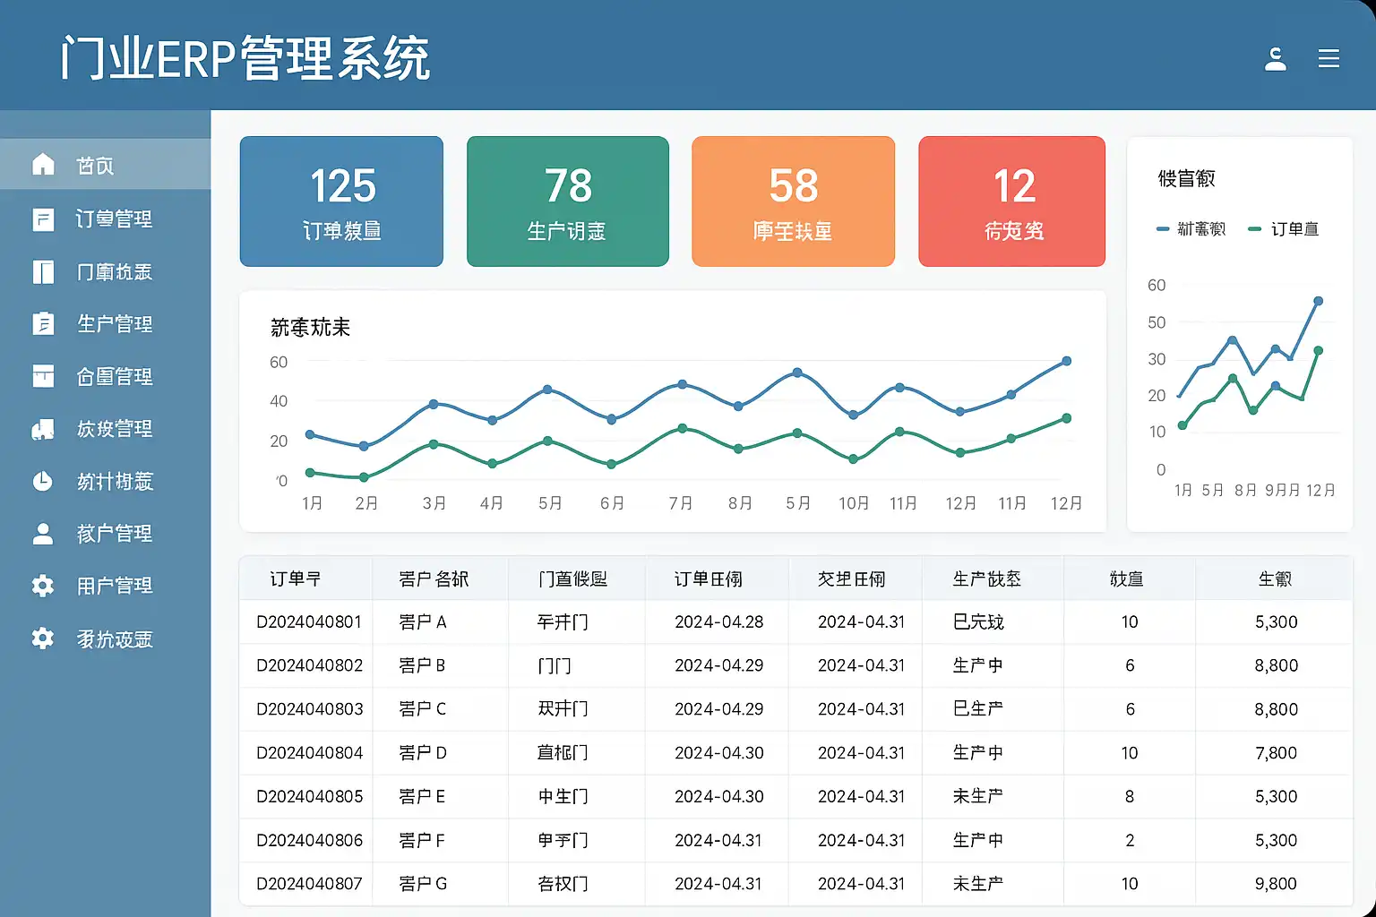Open the pie chart statistics icon
This screenshot has width=1376, height=917.
click(x=43, y=481)
